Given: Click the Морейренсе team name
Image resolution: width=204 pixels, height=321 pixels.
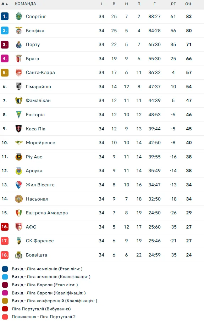Looking at the screenshot, I should [x=40, y=143].
